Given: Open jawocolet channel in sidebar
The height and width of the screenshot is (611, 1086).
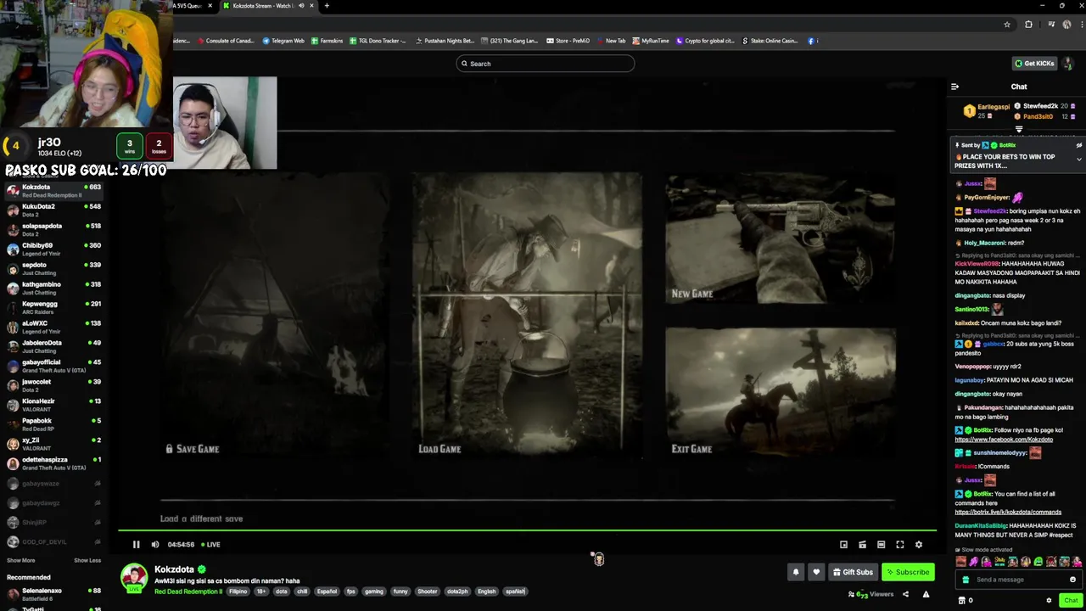Looking at the screenshot, I should (53, 385).
